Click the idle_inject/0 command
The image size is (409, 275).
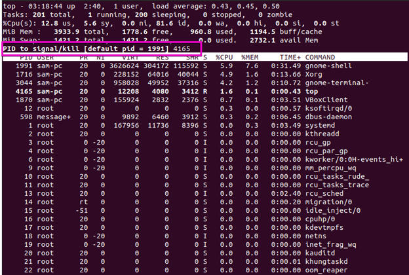point(333,211)
